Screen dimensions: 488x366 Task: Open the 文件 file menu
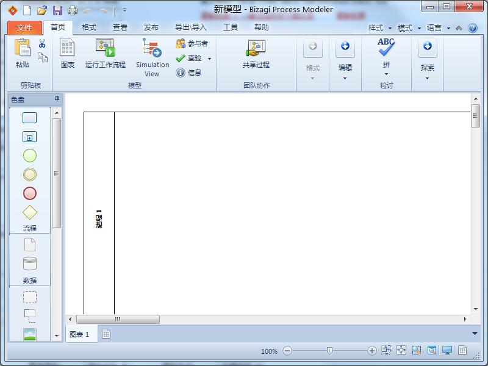24,27
